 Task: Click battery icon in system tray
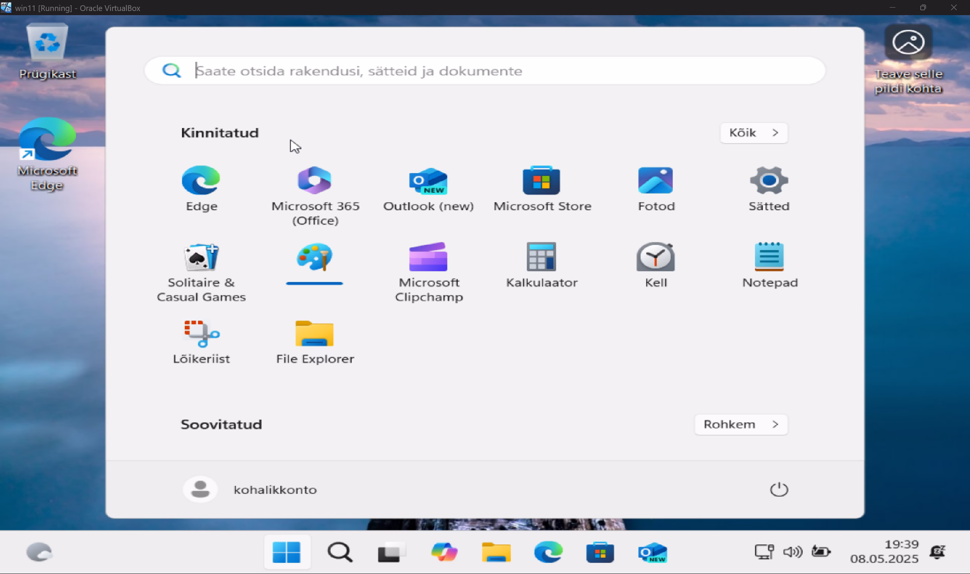(x=821, y=552)
